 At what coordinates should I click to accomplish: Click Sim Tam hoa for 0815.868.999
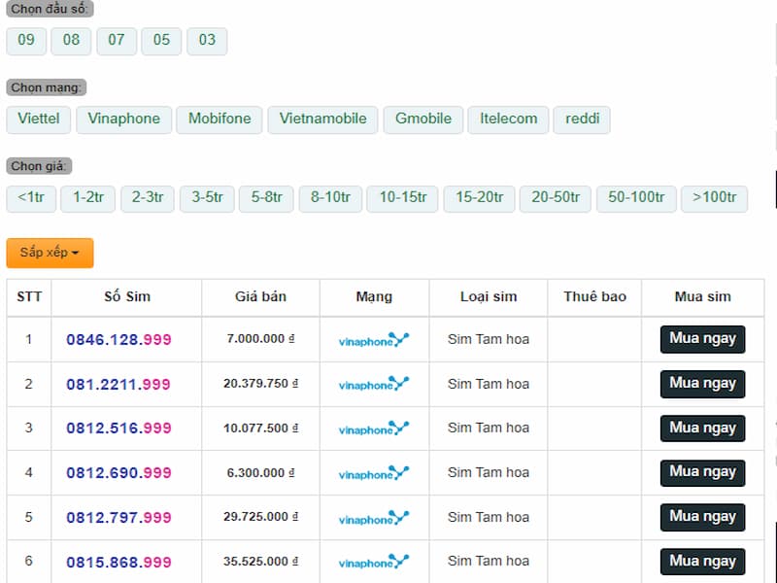point(489,561)
